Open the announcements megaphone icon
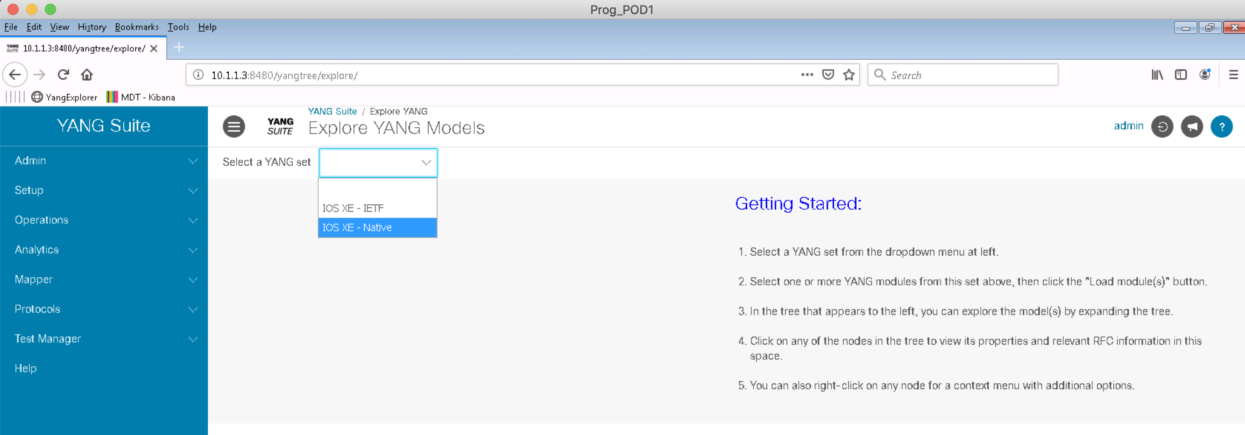Viewport: 1245px width, 435px height. [x=1192, y=126]
